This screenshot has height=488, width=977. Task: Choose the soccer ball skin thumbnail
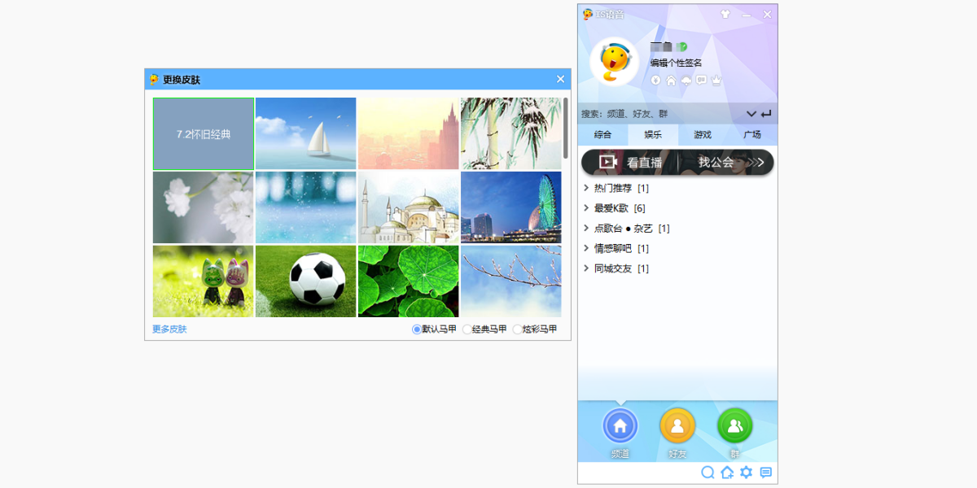click(306, 281)
